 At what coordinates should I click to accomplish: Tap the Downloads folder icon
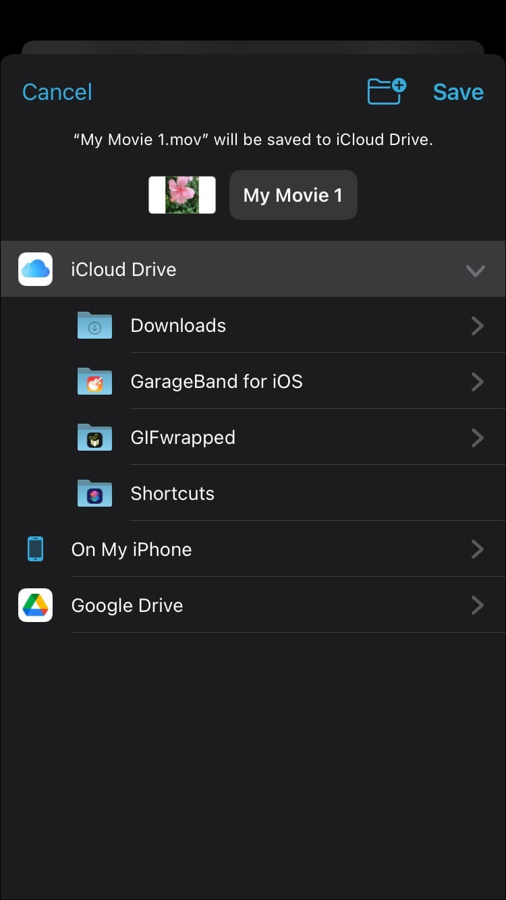click(x=94, y=326)
